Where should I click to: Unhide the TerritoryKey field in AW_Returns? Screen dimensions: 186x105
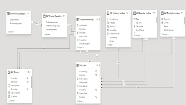click(28, 89)
